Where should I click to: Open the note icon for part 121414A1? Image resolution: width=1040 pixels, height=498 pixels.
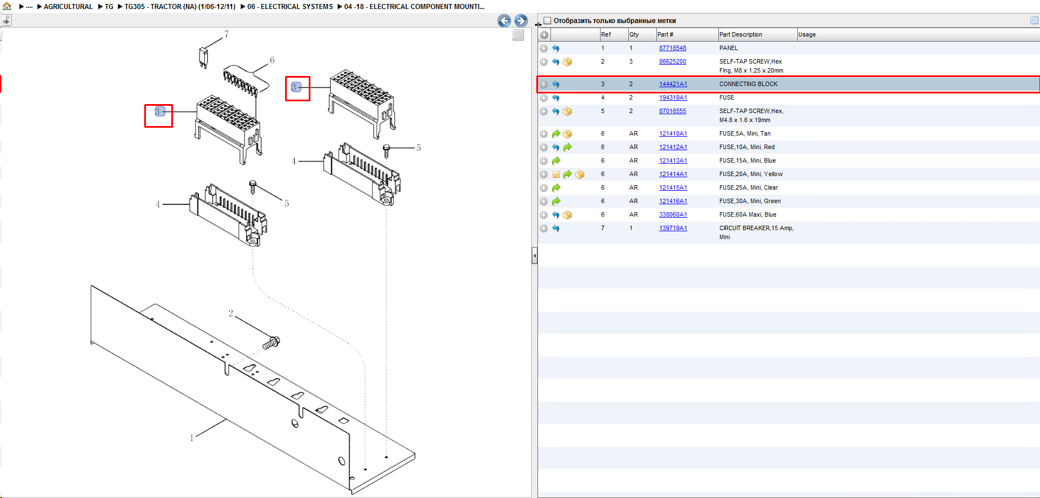coord(556,174)
